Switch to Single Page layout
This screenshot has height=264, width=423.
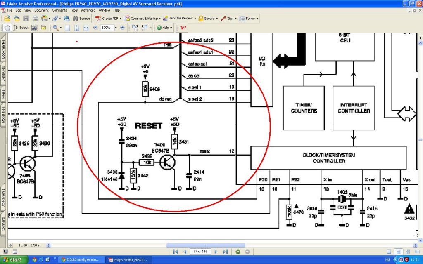389,252
